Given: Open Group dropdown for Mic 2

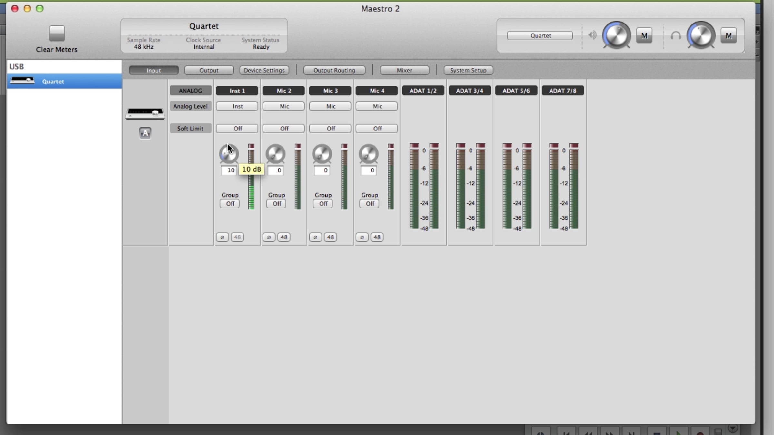Looking at the screenshot, I should [276, 204].
